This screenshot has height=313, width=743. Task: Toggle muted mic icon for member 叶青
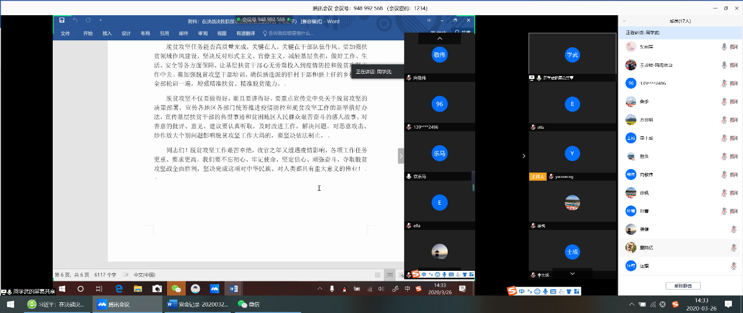click(x=724, y=211)
